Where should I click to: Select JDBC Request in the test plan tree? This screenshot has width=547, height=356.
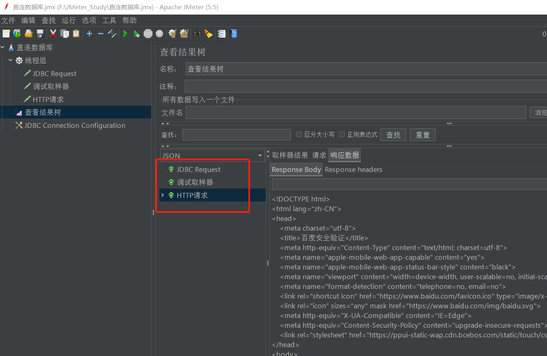tap(54, 74)
